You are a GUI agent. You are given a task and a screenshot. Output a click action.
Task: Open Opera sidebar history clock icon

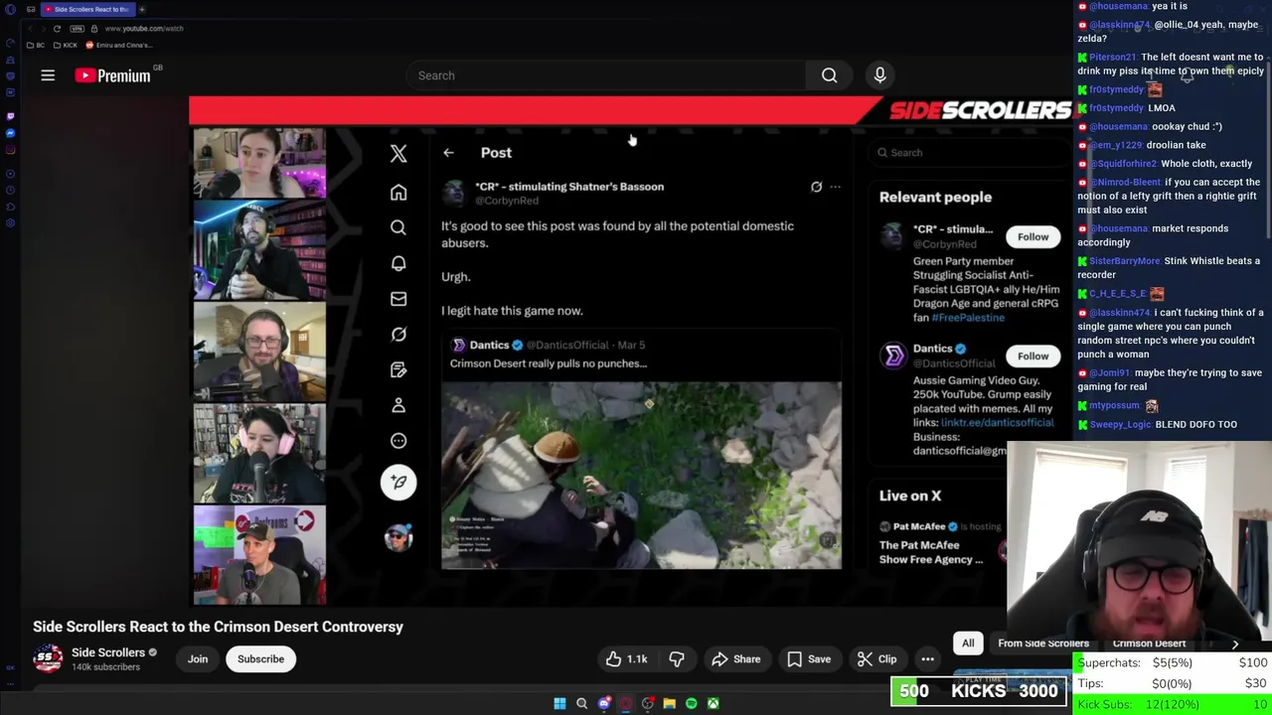pyautogui.click(x=10, y=190)
